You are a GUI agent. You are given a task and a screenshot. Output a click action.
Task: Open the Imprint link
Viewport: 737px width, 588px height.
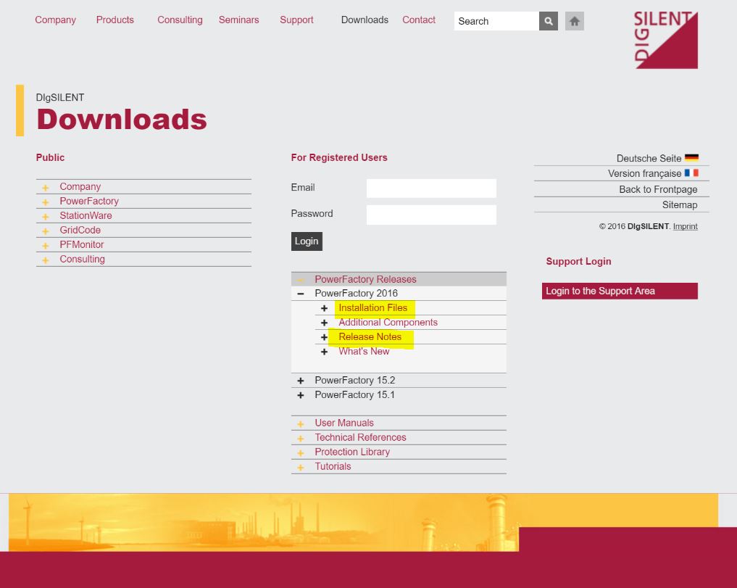pyautogui.click(x=685, y=226)
